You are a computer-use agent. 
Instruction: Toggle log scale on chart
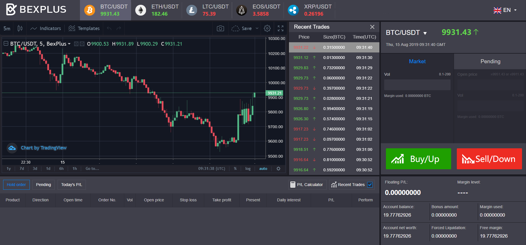click(248, 168)
